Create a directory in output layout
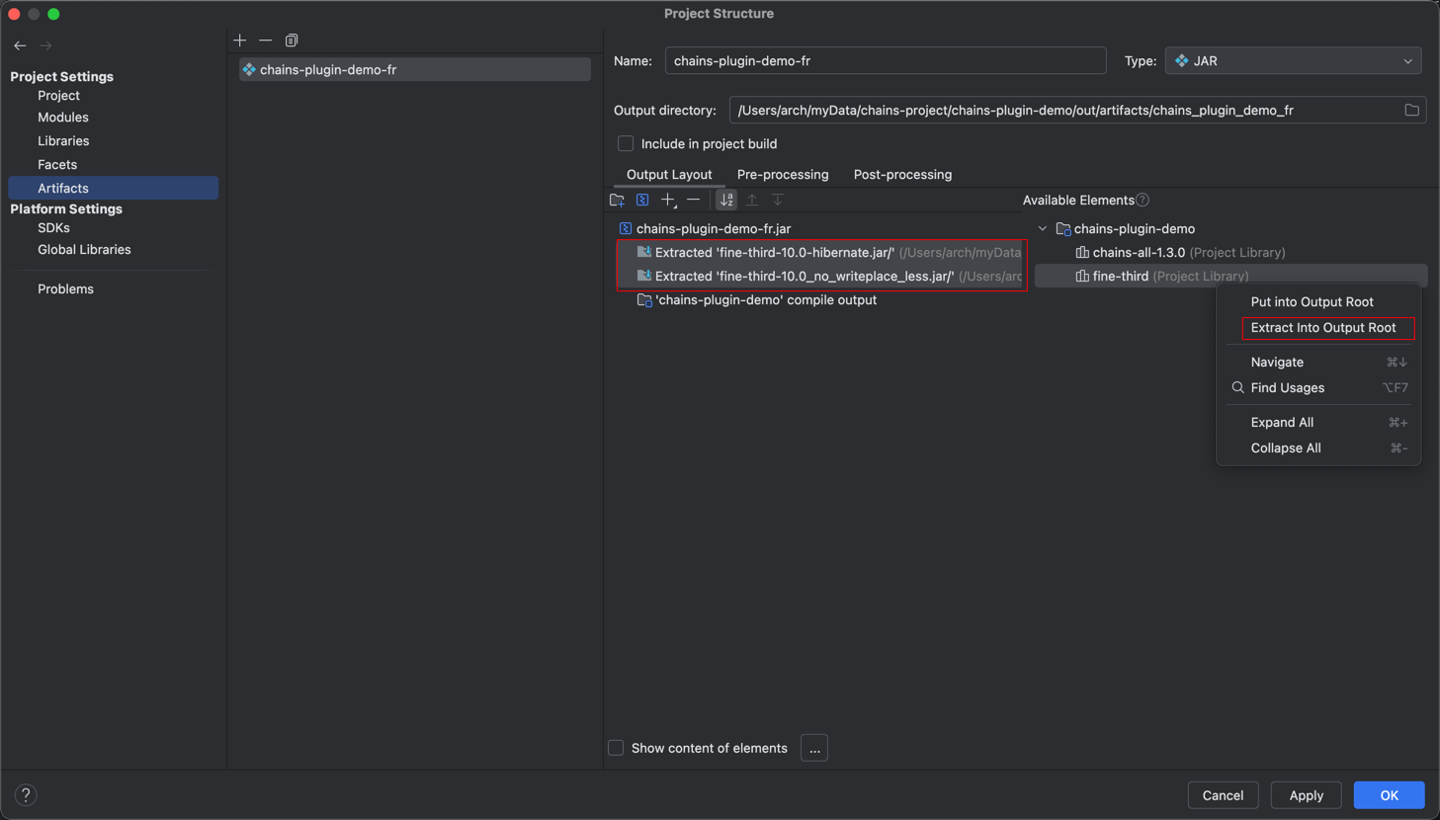The image size is (1440, 820). coord(617,200)
